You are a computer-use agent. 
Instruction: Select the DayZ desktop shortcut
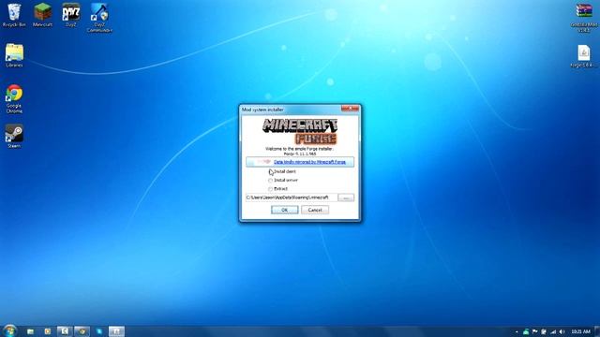point(71,15)
